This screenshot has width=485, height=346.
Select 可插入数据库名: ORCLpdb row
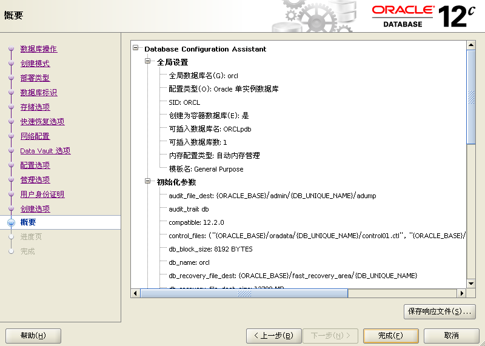tap(210, 129)
